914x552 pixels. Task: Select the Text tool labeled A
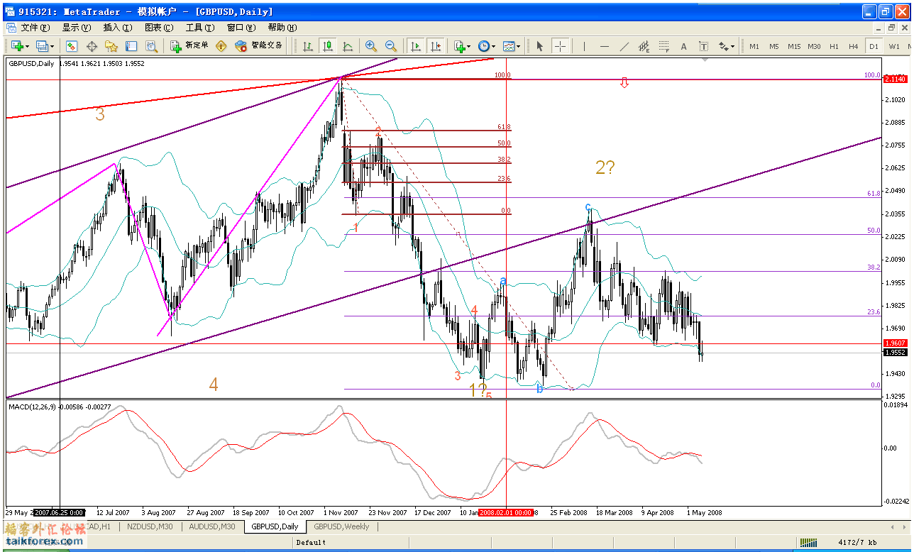tap(683, 46)
